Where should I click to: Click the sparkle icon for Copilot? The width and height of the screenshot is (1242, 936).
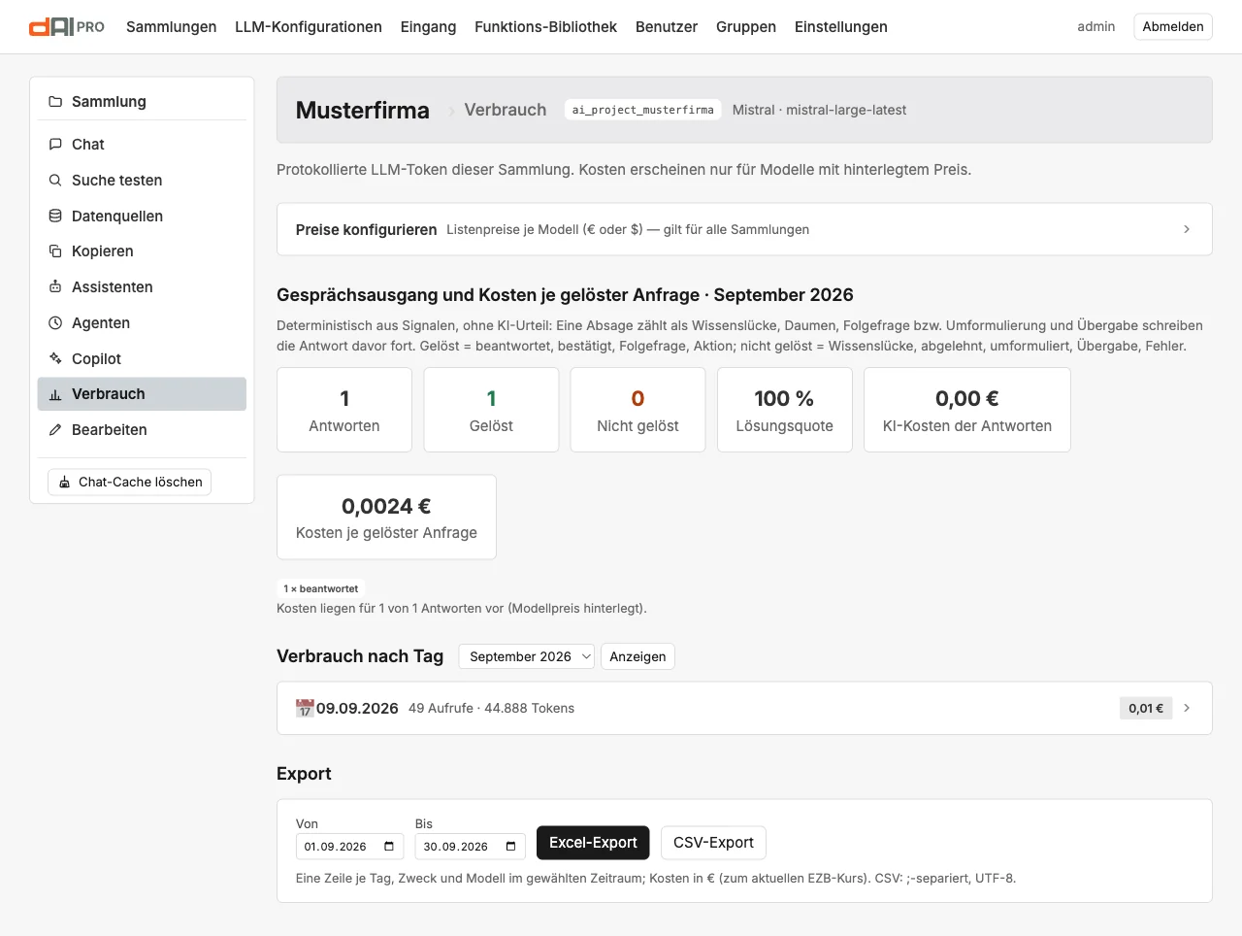pos(55,359)
